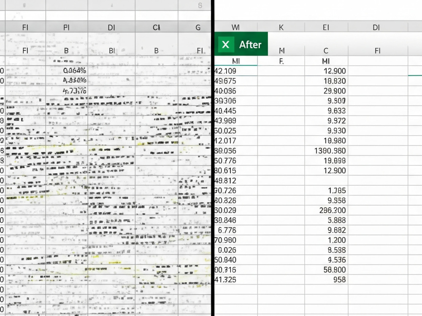Image resolution: width=422 pixels, height=316 pixels.
Task: Click the cell containing 296.200
Action: coord(326,210)
